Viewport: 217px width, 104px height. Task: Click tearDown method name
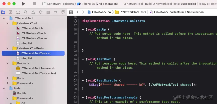pos(104,59)
